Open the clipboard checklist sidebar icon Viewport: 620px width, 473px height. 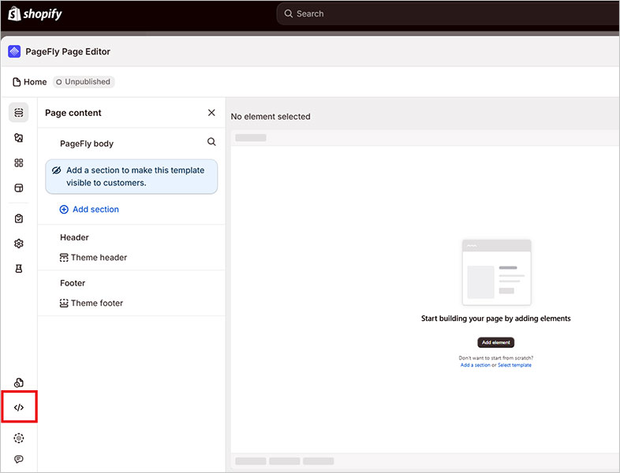19,218
